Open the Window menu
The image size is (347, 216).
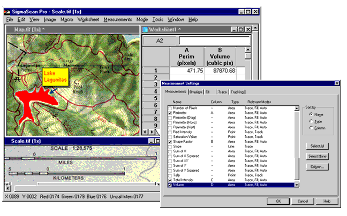click(176, 20)
